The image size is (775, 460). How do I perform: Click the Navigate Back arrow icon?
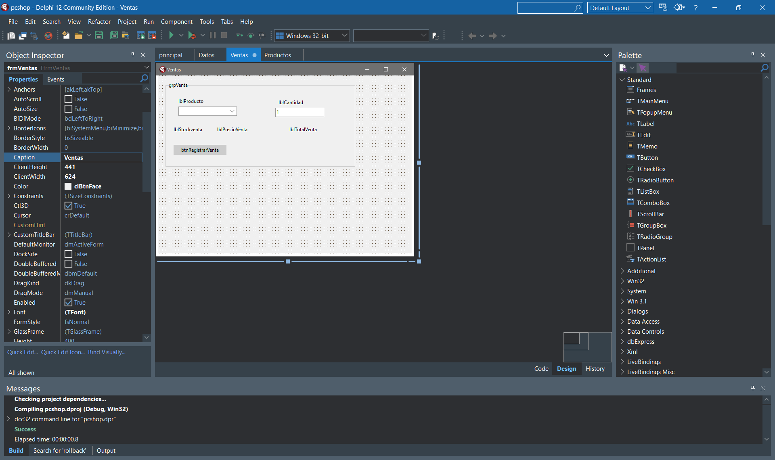(x=472, y=36)
